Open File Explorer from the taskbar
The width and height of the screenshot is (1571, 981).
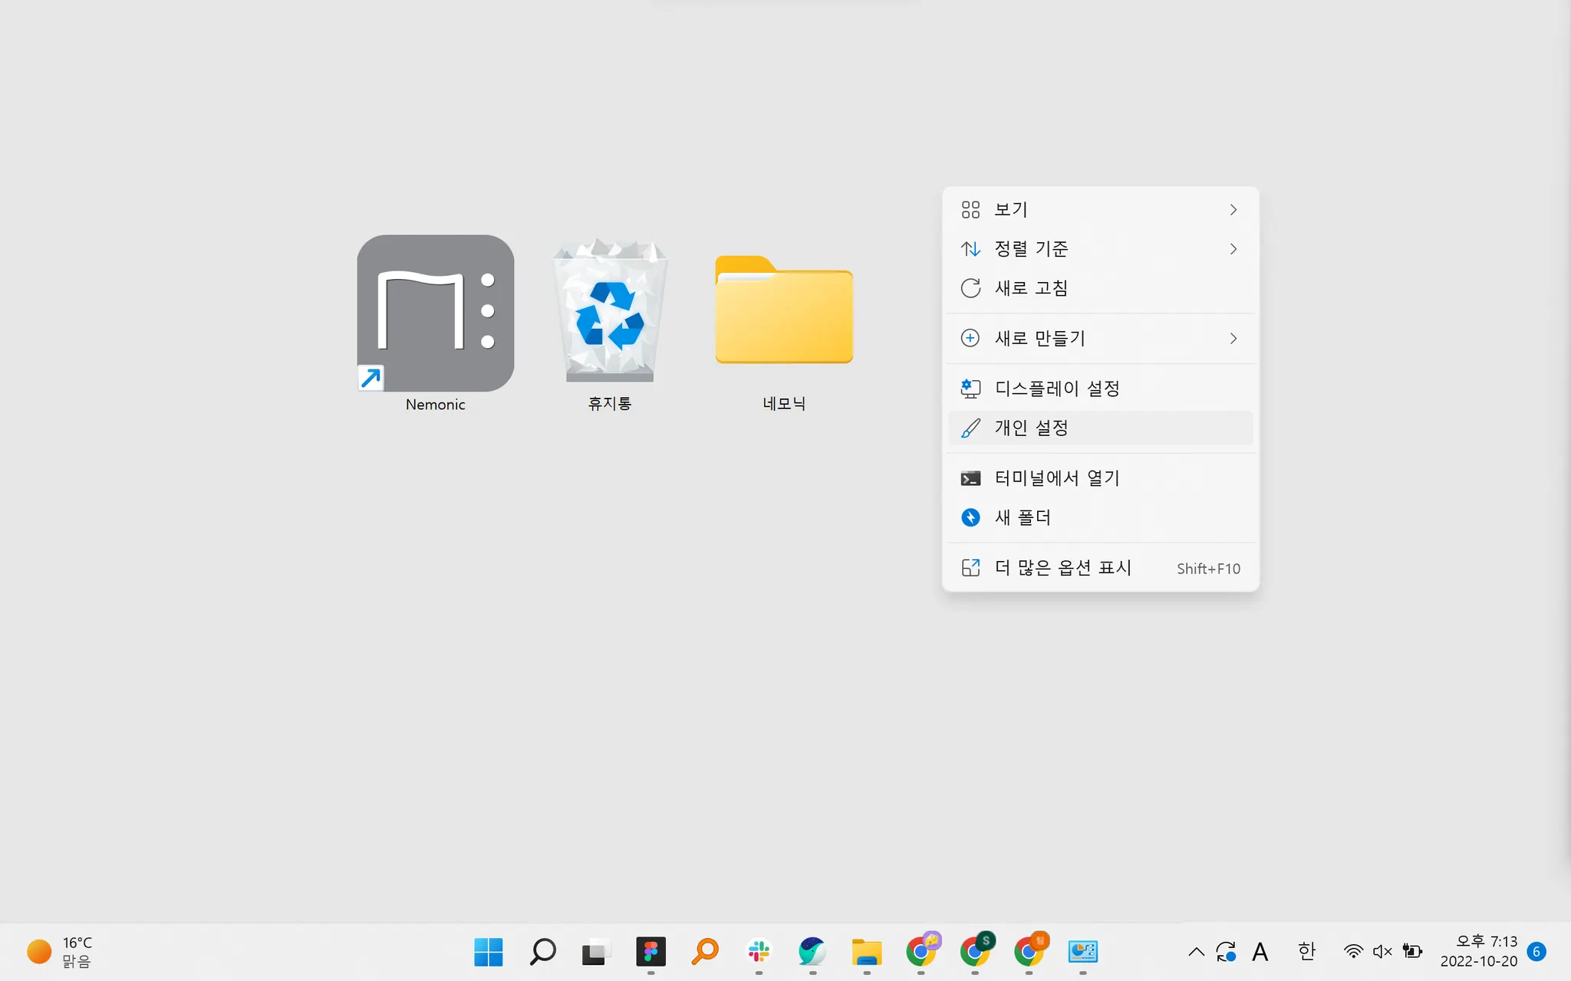click(x=867, y=952)
